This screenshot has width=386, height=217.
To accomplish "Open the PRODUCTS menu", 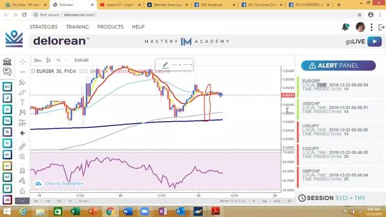I will [x=110, y=27].
